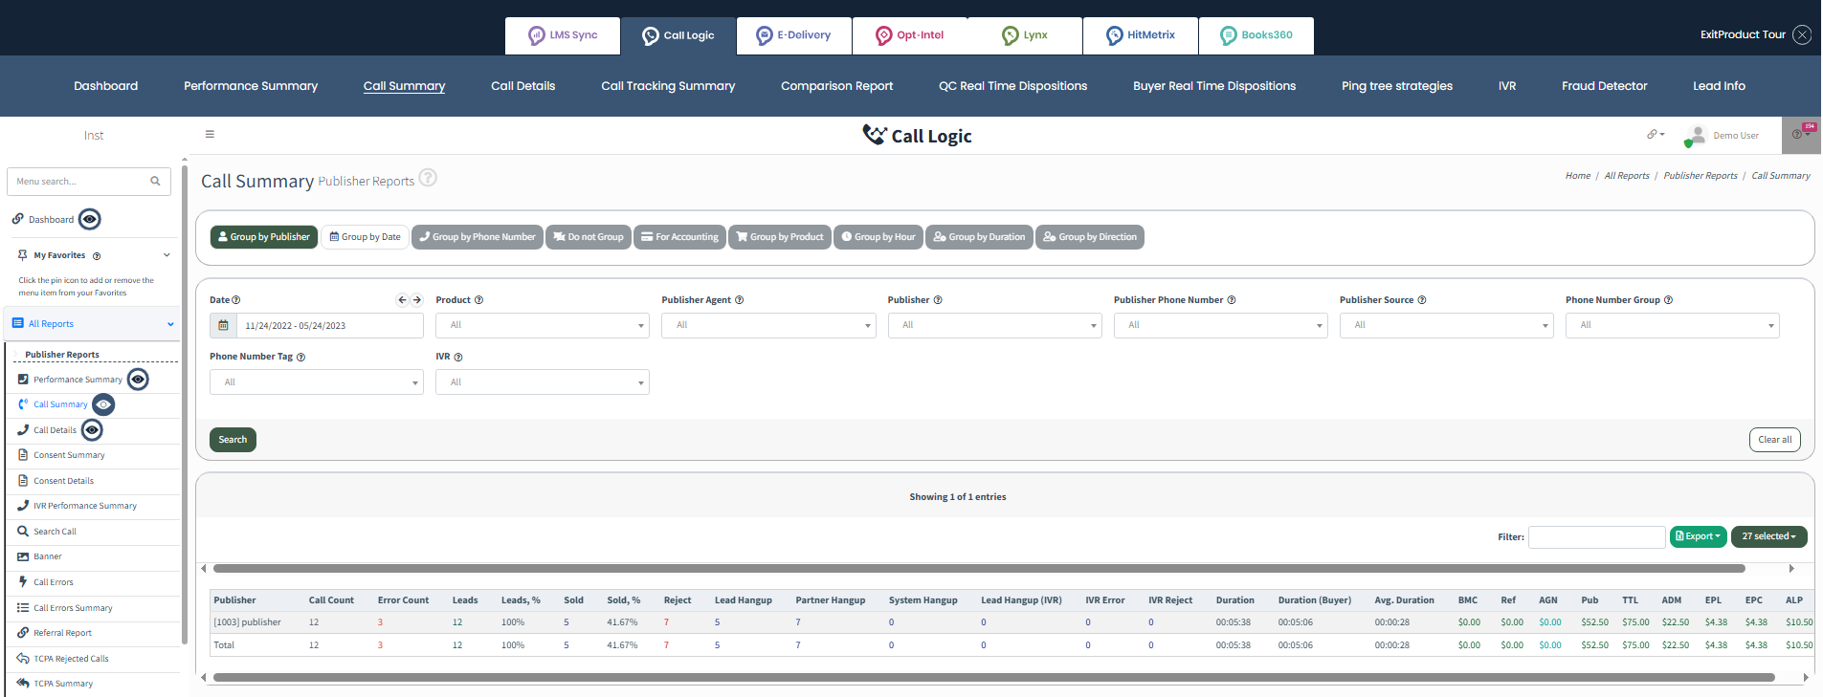Click the notification icon with red badge

(1802, 134)
